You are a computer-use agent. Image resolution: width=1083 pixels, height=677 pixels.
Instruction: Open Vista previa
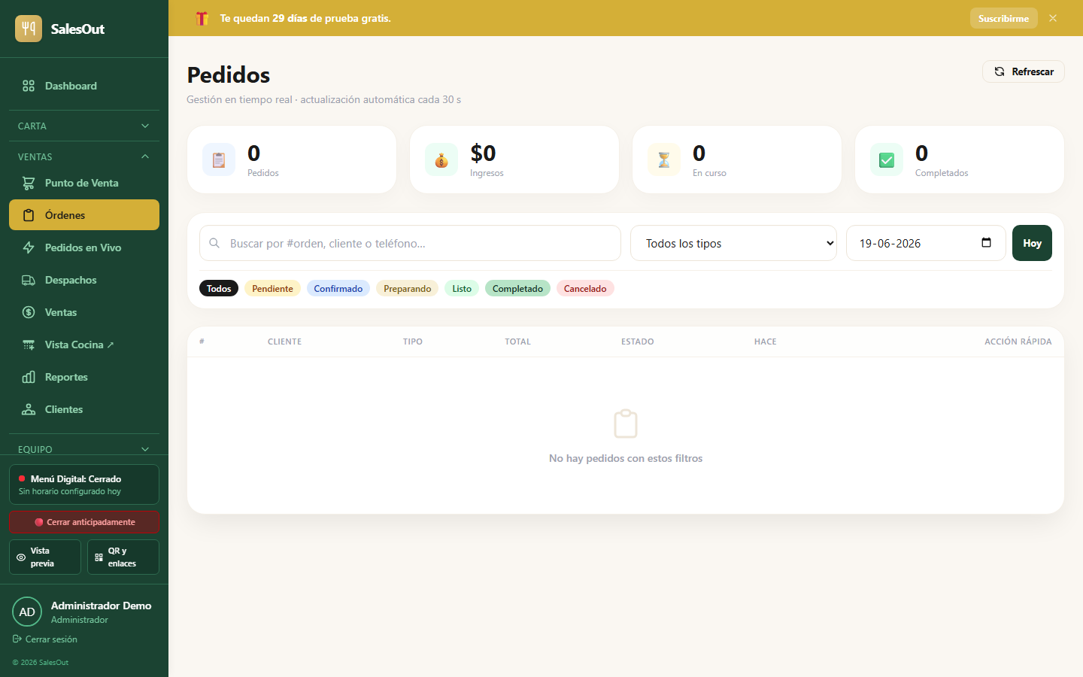click(45, 557)
